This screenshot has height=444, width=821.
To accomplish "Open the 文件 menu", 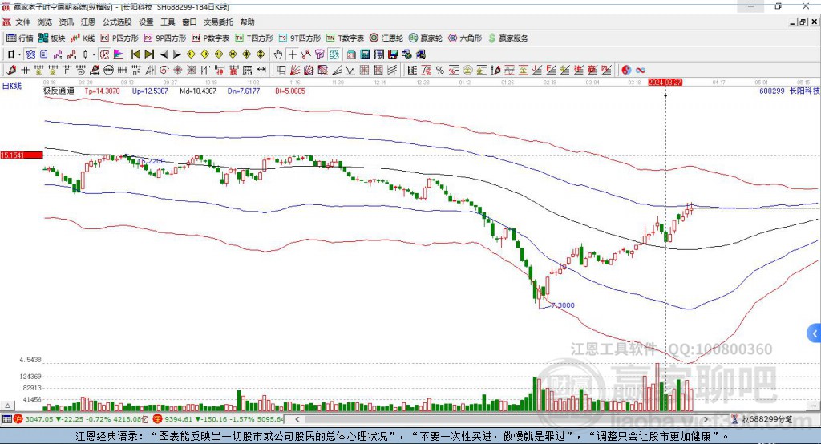I will [22, 22].
